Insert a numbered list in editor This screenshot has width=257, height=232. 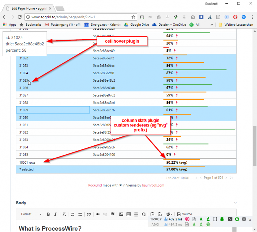pyautogui.click(x=73, y=214)
